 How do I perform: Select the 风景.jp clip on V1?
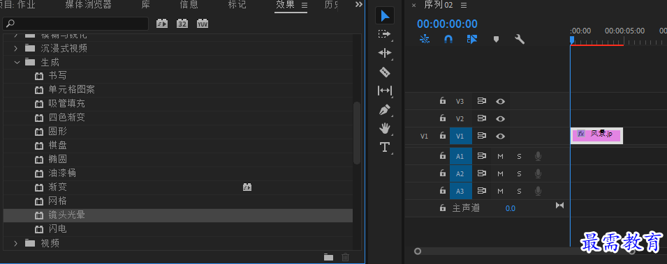pos(596,136)
